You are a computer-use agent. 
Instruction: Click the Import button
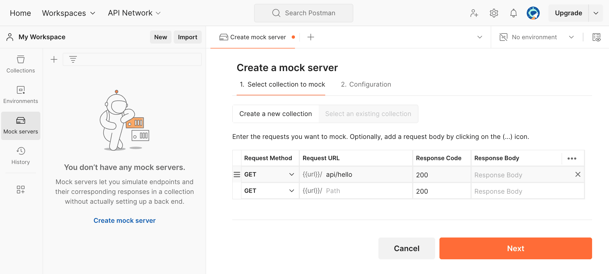(188, 37)
